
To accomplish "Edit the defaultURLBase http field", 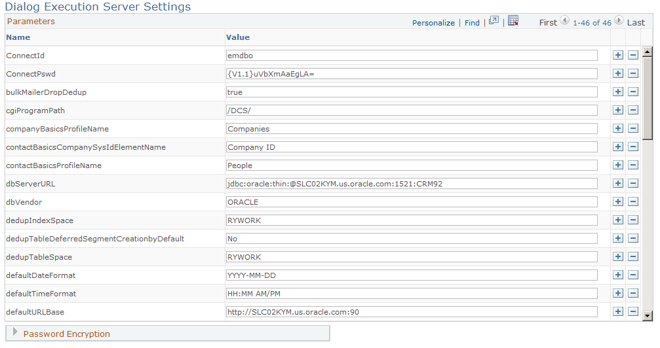I will pos(412,311).
